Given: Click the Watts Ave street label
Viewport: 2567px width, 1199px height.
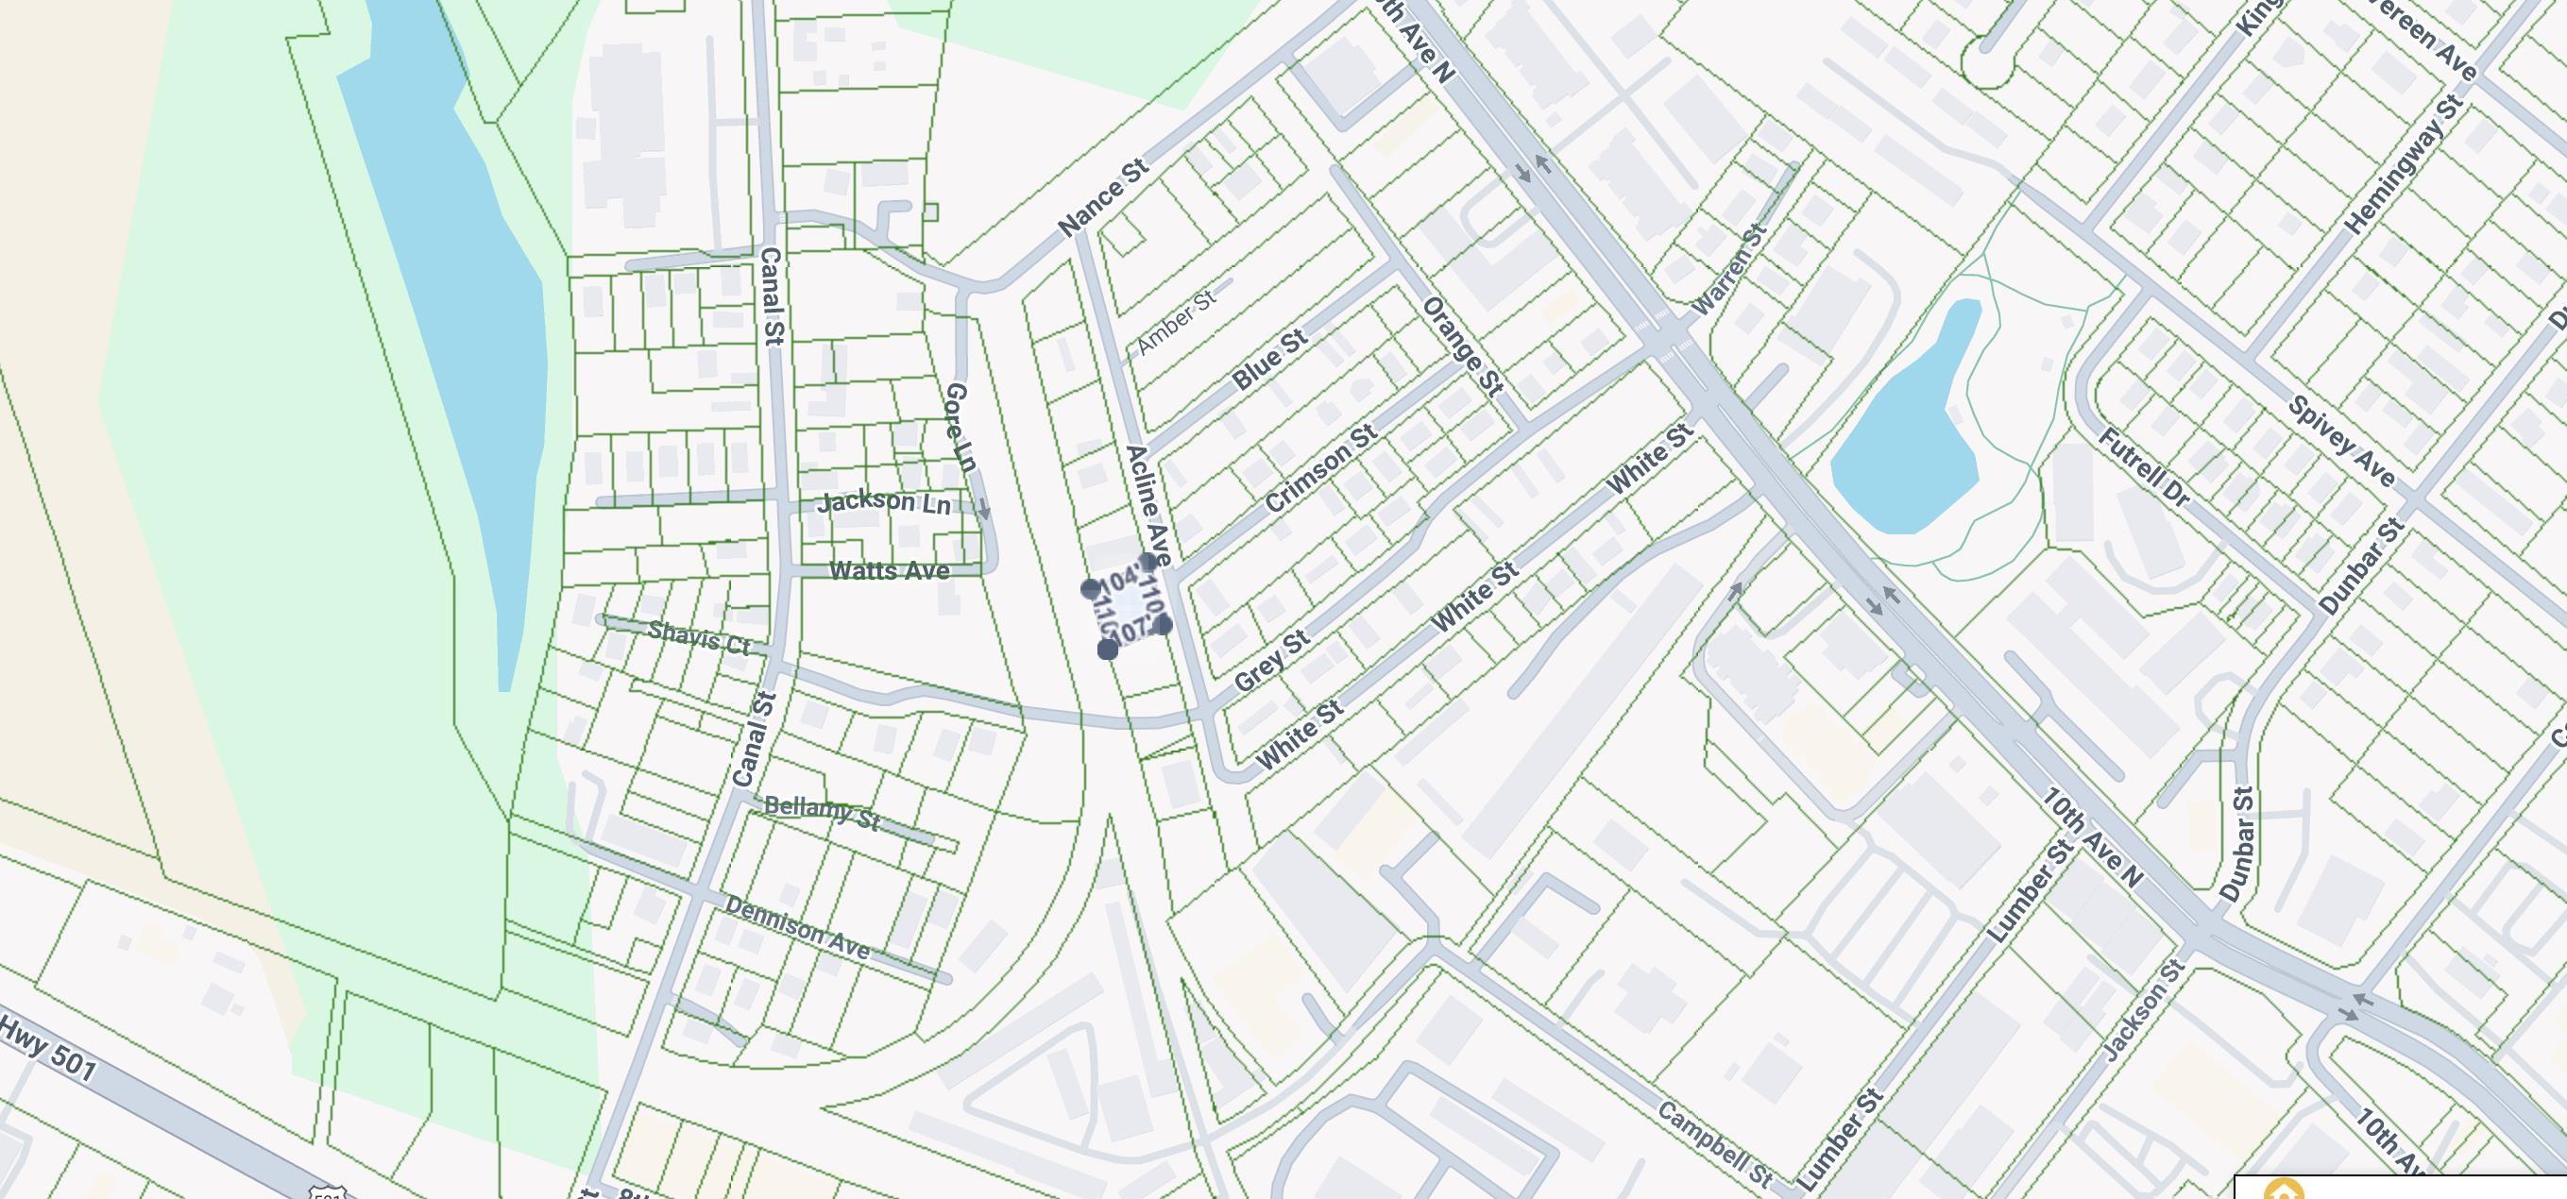Looking at the screenshot, I should (889, 570).
